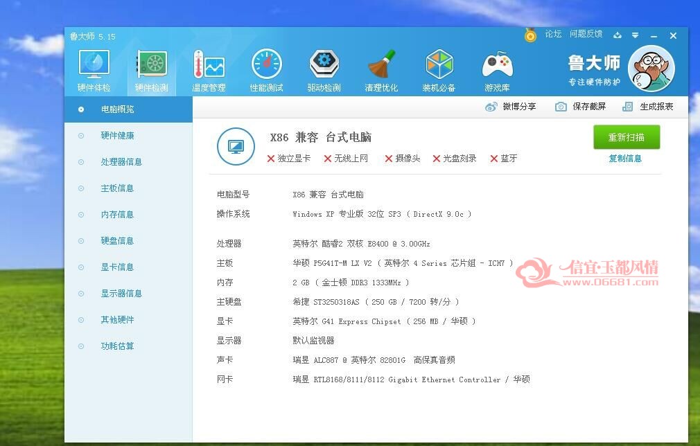
Task: Click the download tray icon beside 问题反馈
Action: point(618,35)
